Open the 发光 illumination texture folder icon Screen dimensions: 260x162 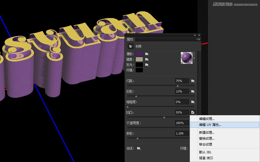click(x=147, y=65)
